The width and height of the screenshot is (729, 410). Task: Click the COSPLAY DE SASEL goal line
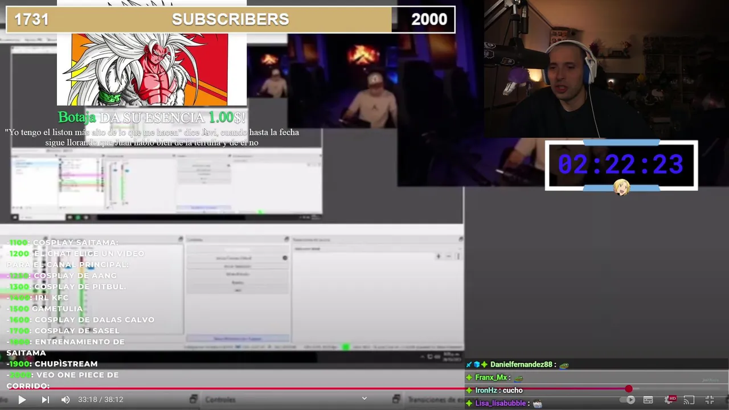(x=63, y=331)
